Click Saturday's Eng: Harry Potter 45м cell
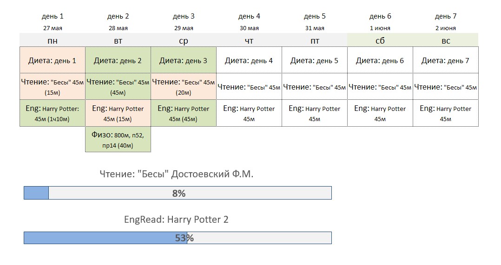This screenshot has width=501, height=265. (x=380, y=113)
